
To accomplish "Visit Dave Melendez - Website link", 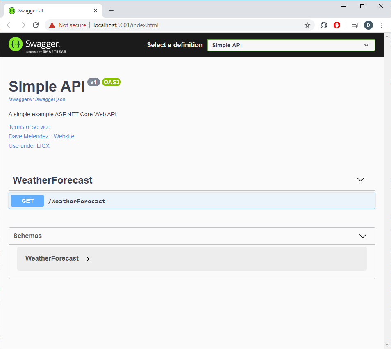I will pos(41,136).
